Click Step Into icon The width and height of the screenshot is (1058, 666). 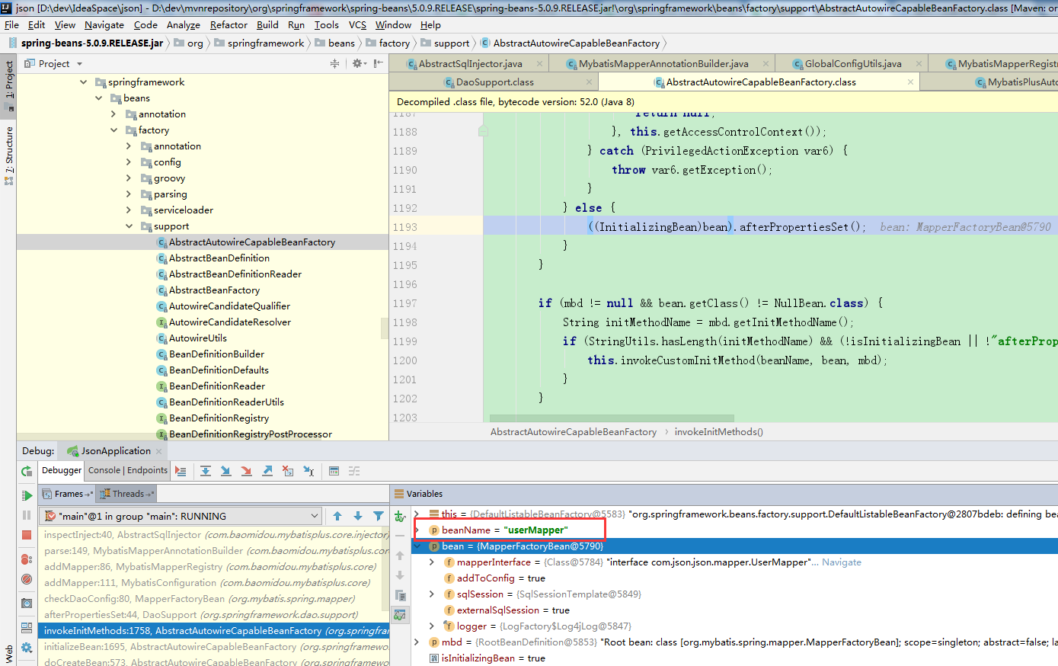click(x=226, y=471)
